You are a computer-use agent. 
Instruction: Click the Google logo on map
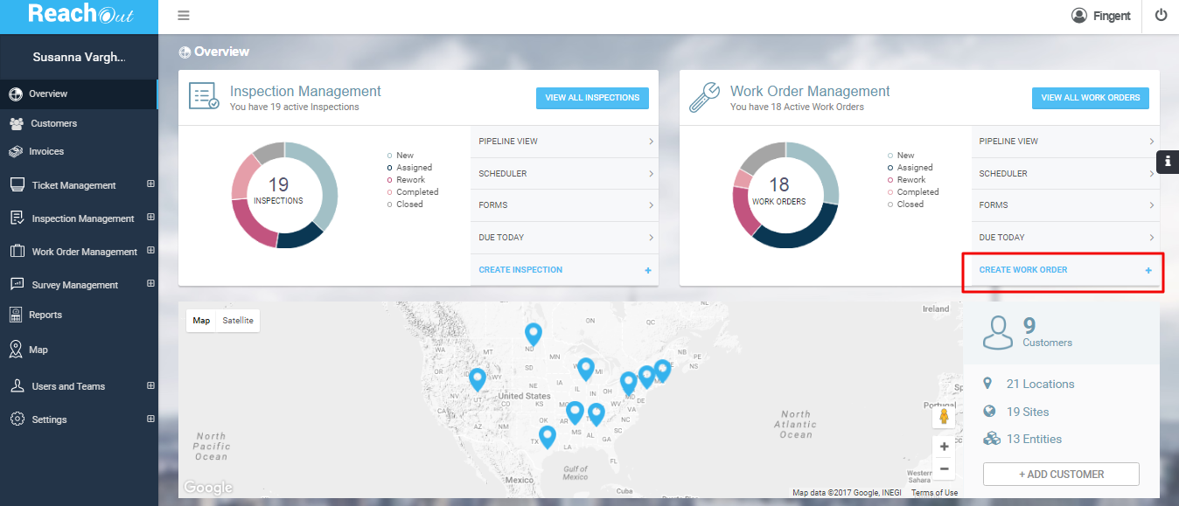(x=208, y=487)
